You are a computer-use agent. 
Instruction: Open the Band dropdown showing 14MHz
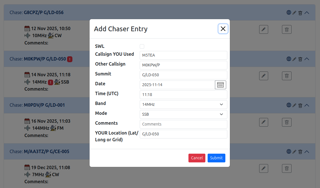tap(183, 104)
